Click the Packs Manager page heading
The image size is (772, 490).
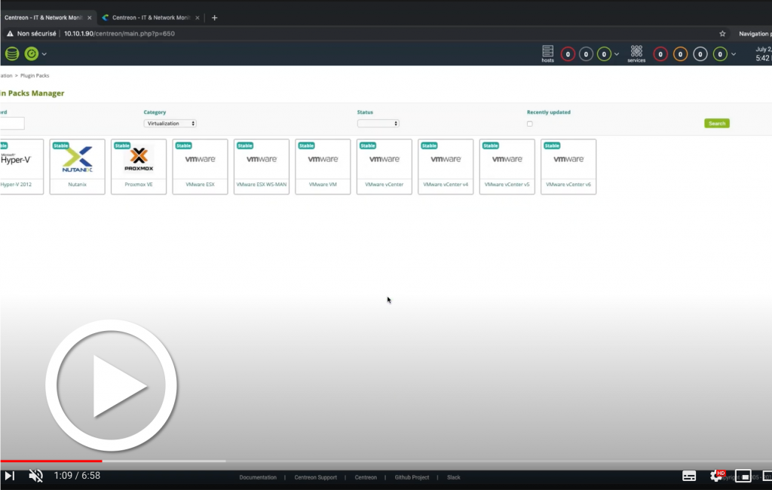click(x=32, y=93)
